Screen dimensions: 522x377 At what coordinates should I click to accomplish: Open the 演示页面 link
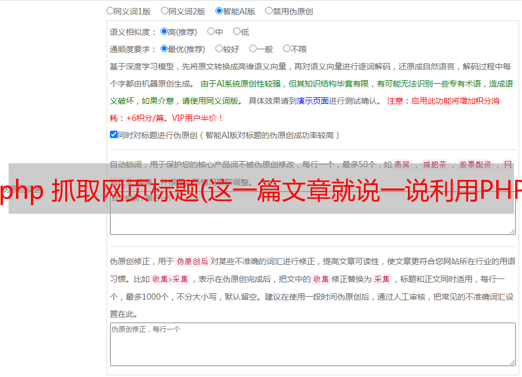click(x=312, y=101)
